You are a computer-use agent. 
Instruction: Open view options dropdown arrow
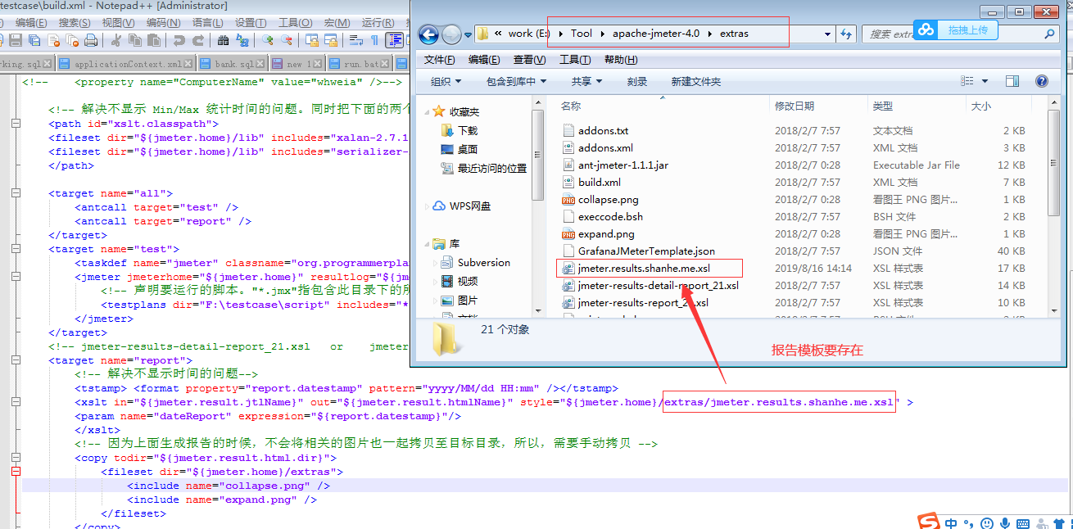(x=985, y=81)
